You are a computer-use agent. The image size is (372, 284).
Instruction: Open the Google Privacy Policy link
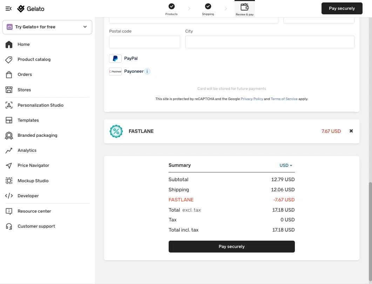coord(252,99)
